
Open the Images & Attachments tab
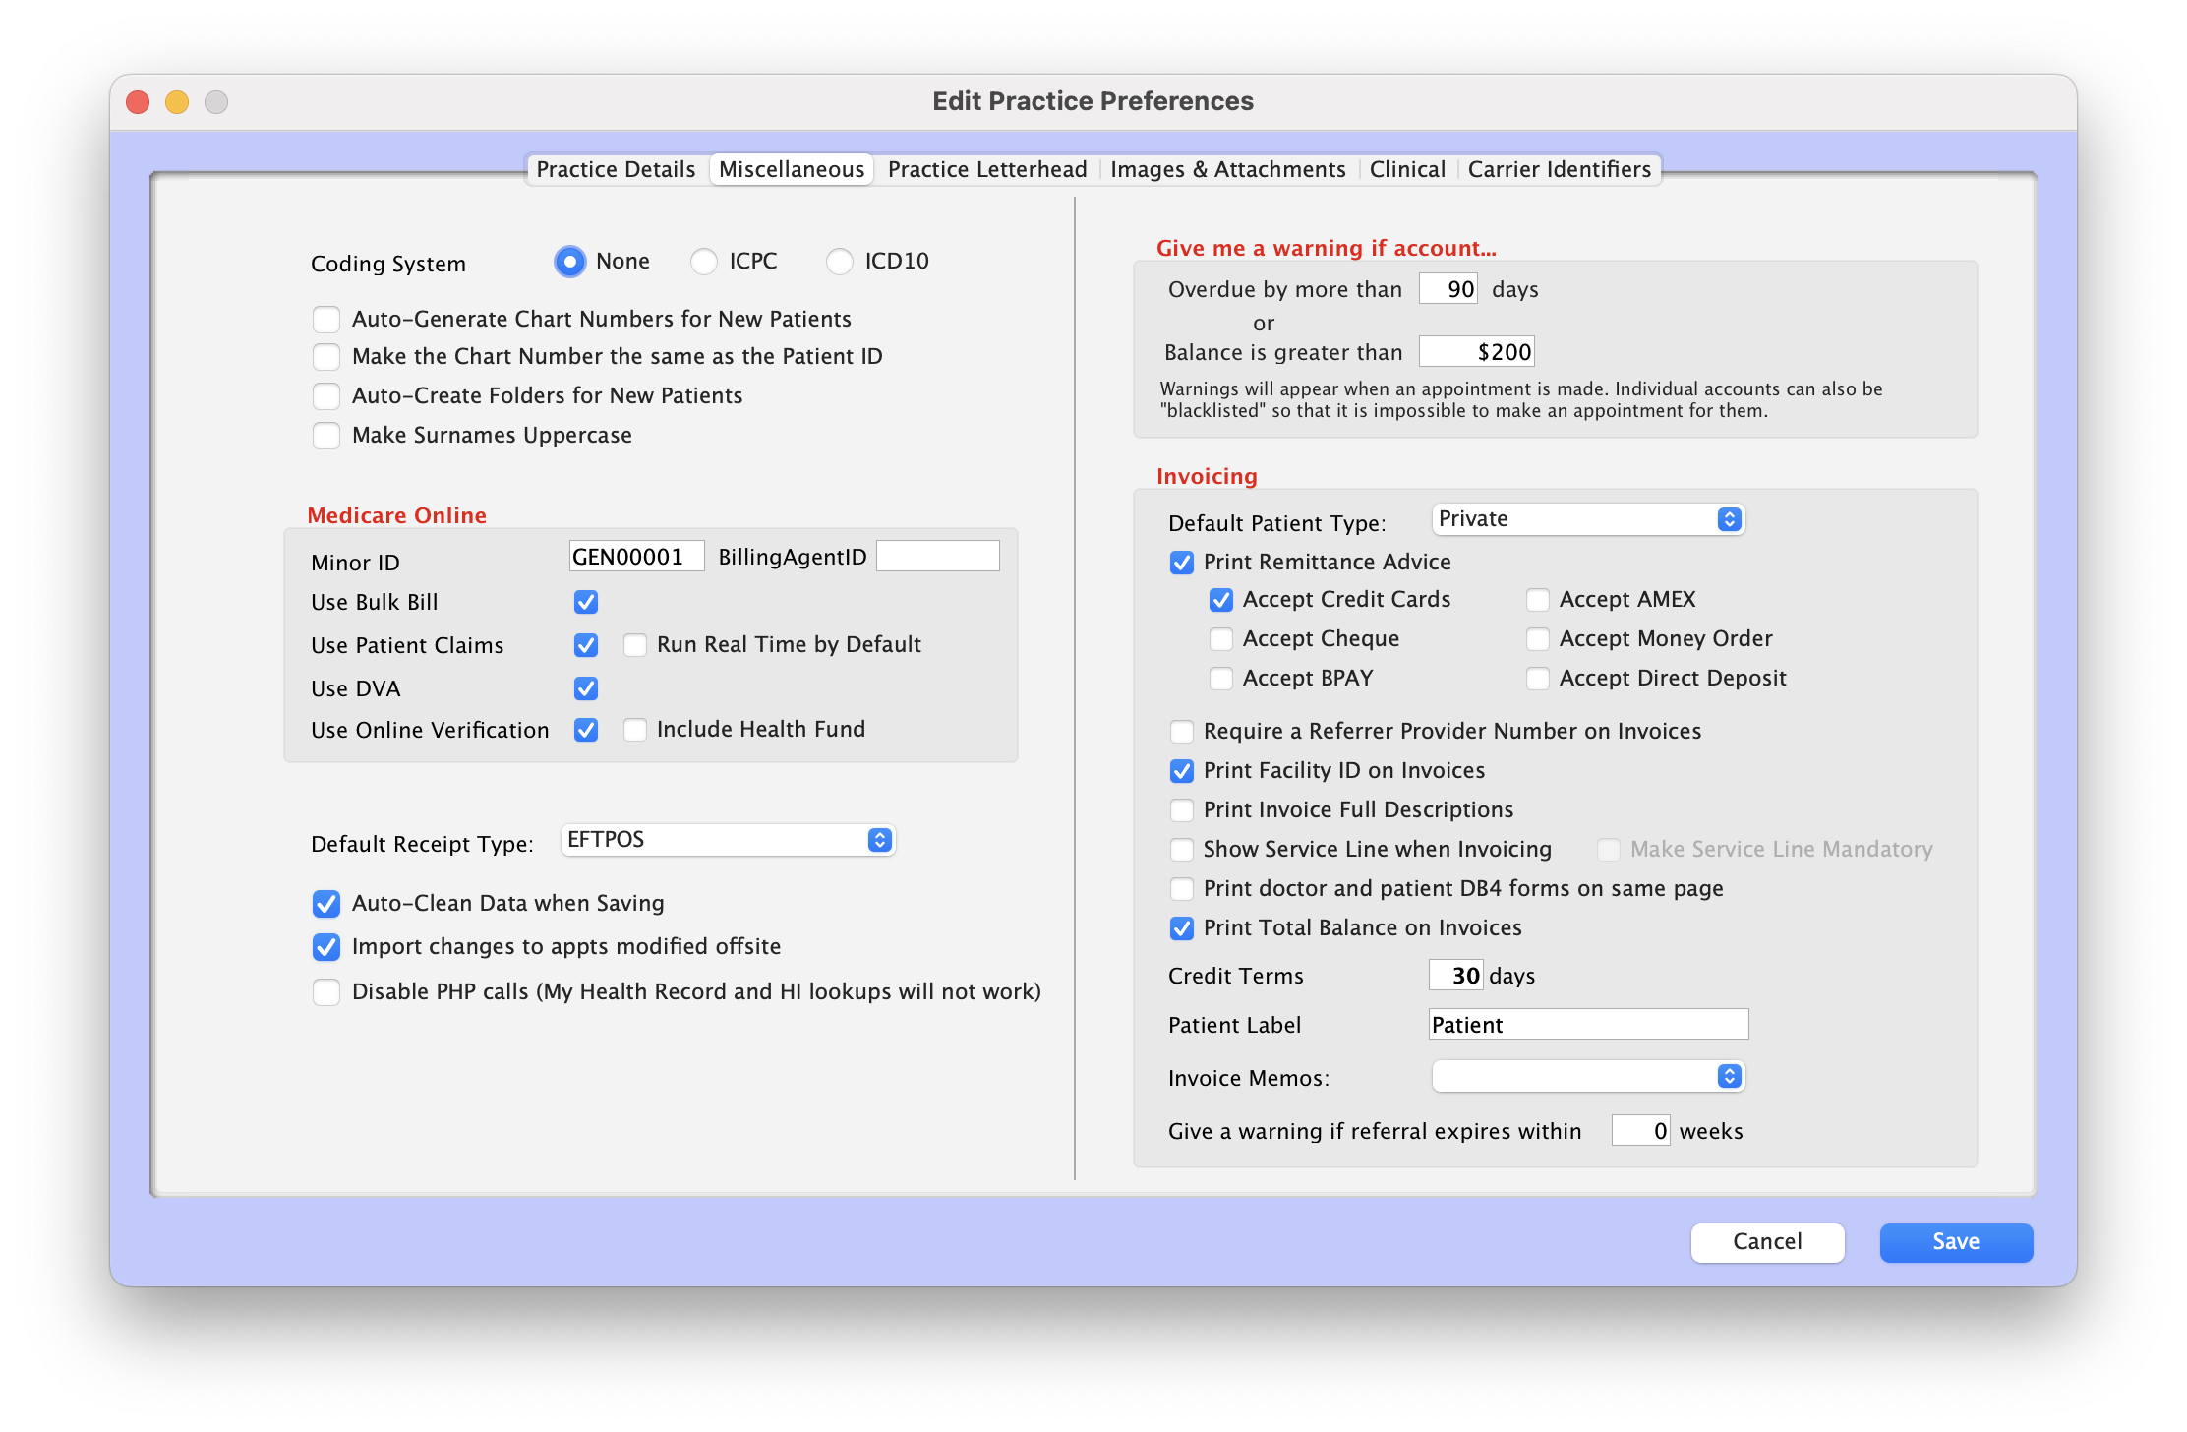pos(1227,169)
